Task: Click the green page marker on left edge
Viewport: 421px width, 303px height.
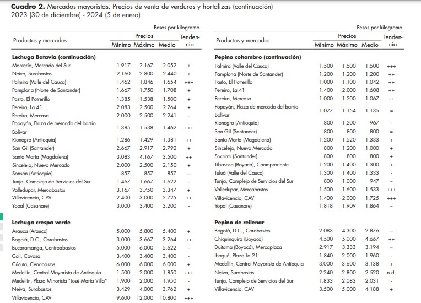Action: point(1,217)
